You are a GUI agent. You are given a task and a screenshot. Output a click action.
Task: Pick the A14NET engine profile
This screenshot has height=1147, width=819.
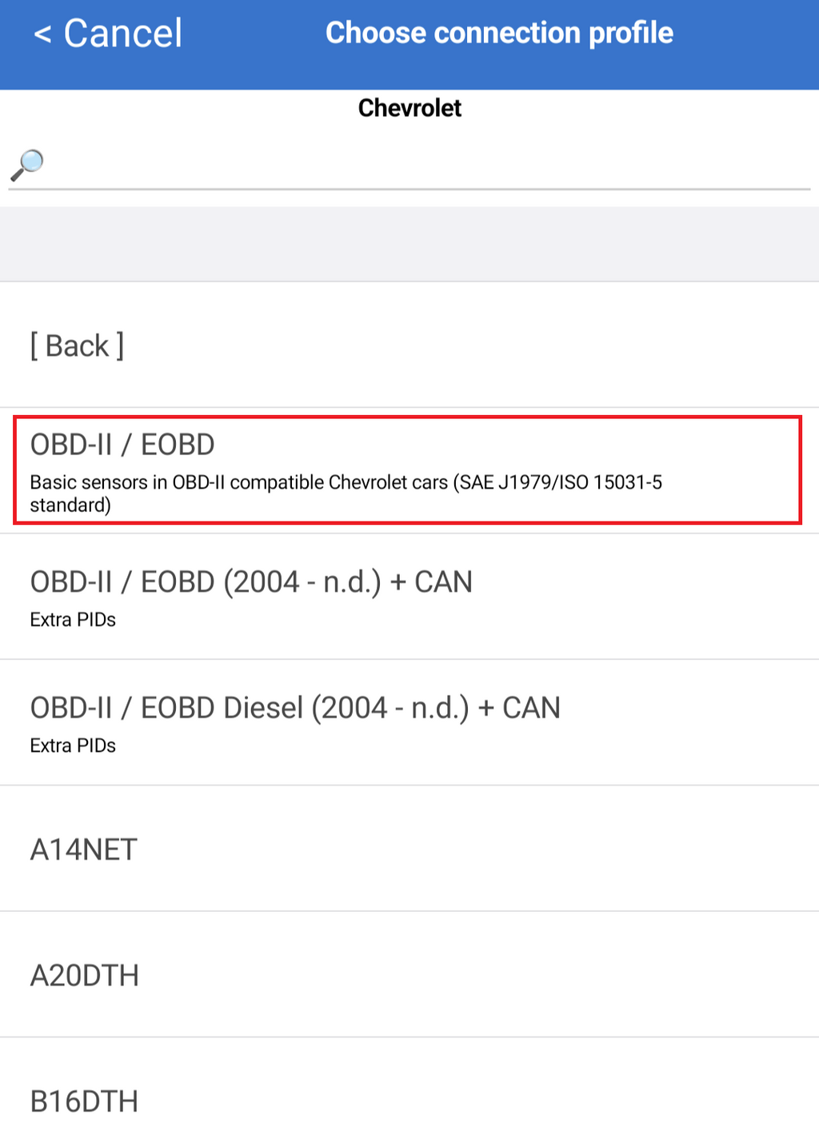pos(83,849)
